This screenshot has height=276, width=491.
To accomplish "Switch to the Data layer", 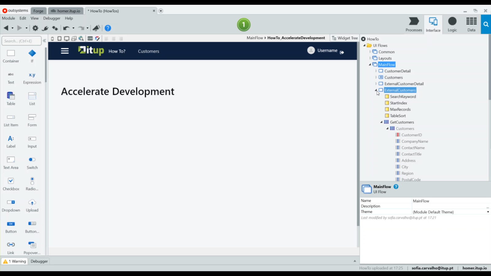I will coord(471,25).
